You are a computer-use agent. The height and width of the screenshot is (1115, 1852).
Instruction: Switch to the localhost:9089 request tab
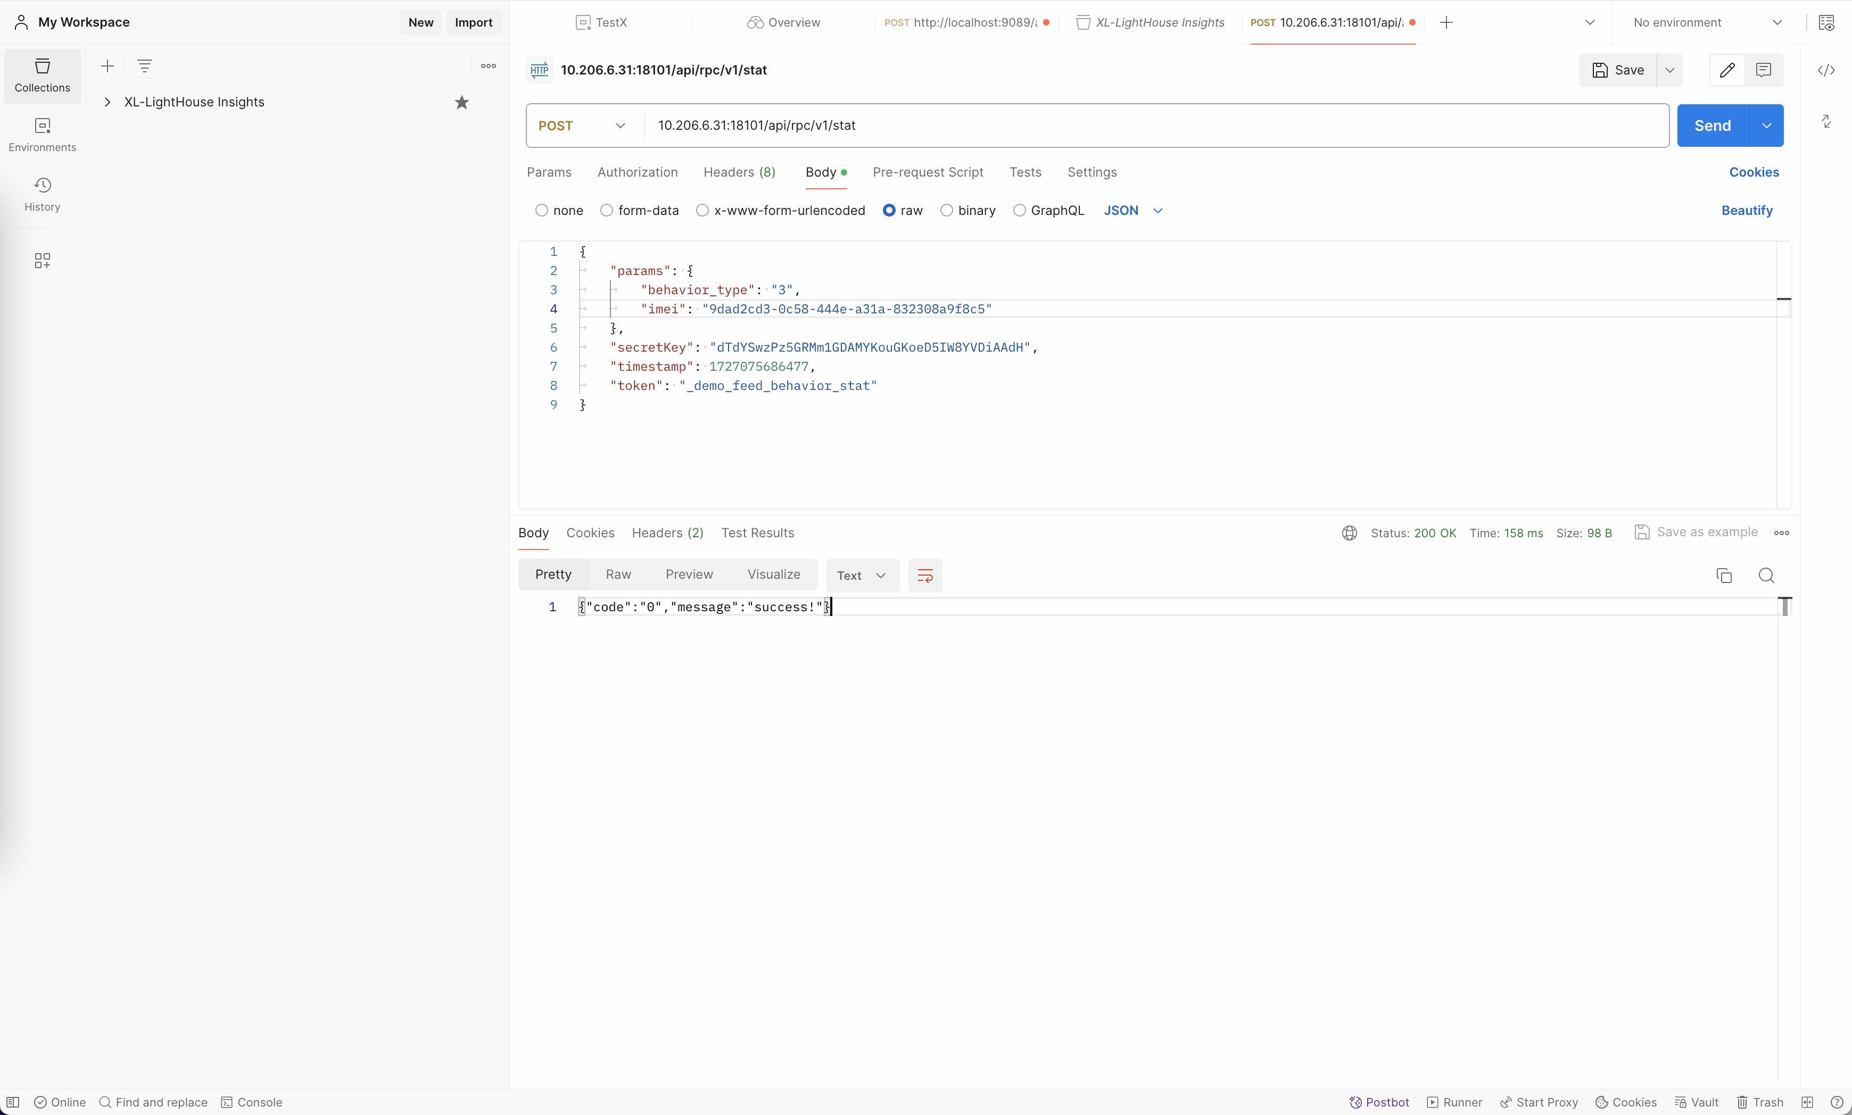pos(966,22)
